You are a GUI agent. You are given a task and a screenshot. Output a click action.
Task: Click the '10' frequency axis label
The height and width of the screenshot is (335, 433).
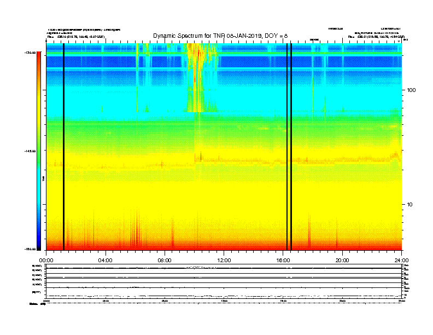[x=410, y=205]
